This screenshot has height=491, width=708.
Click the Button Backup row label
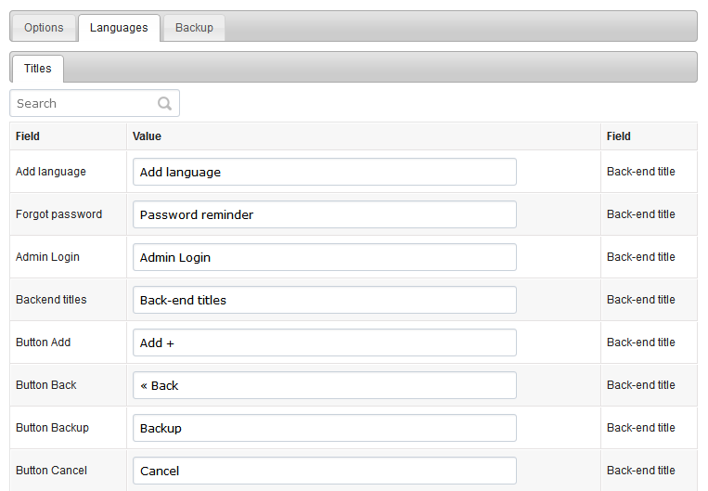[52, 428]
